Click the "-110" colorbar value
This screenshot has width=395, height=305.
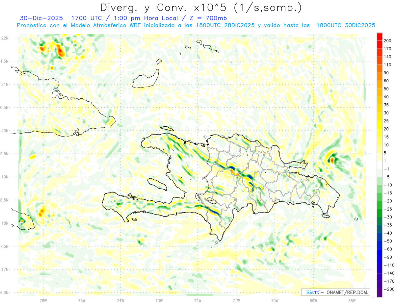click(389, 265)
